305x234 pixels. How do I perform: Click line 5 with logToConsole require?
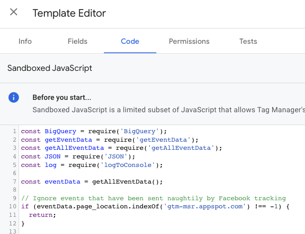pos(92,165)
